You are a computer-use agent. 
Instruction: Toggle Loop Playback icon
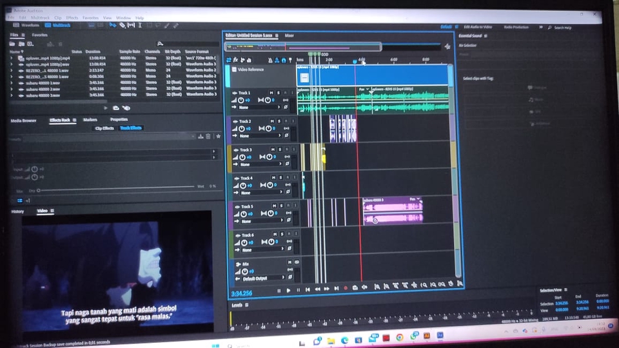coord(355,287)
